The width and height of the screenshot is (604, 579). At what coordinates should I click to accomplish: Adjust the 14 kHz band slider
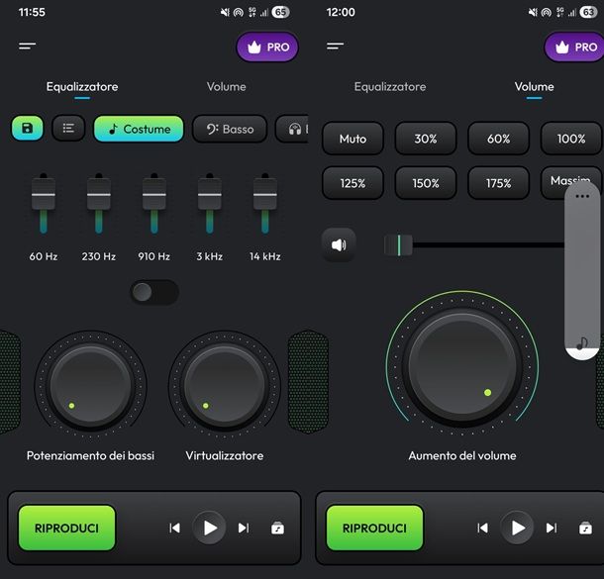[265, 194]
